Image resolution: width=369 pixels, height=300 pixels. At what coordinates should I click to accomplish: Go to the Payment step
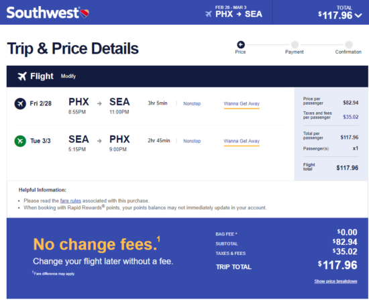coord(295,48)
